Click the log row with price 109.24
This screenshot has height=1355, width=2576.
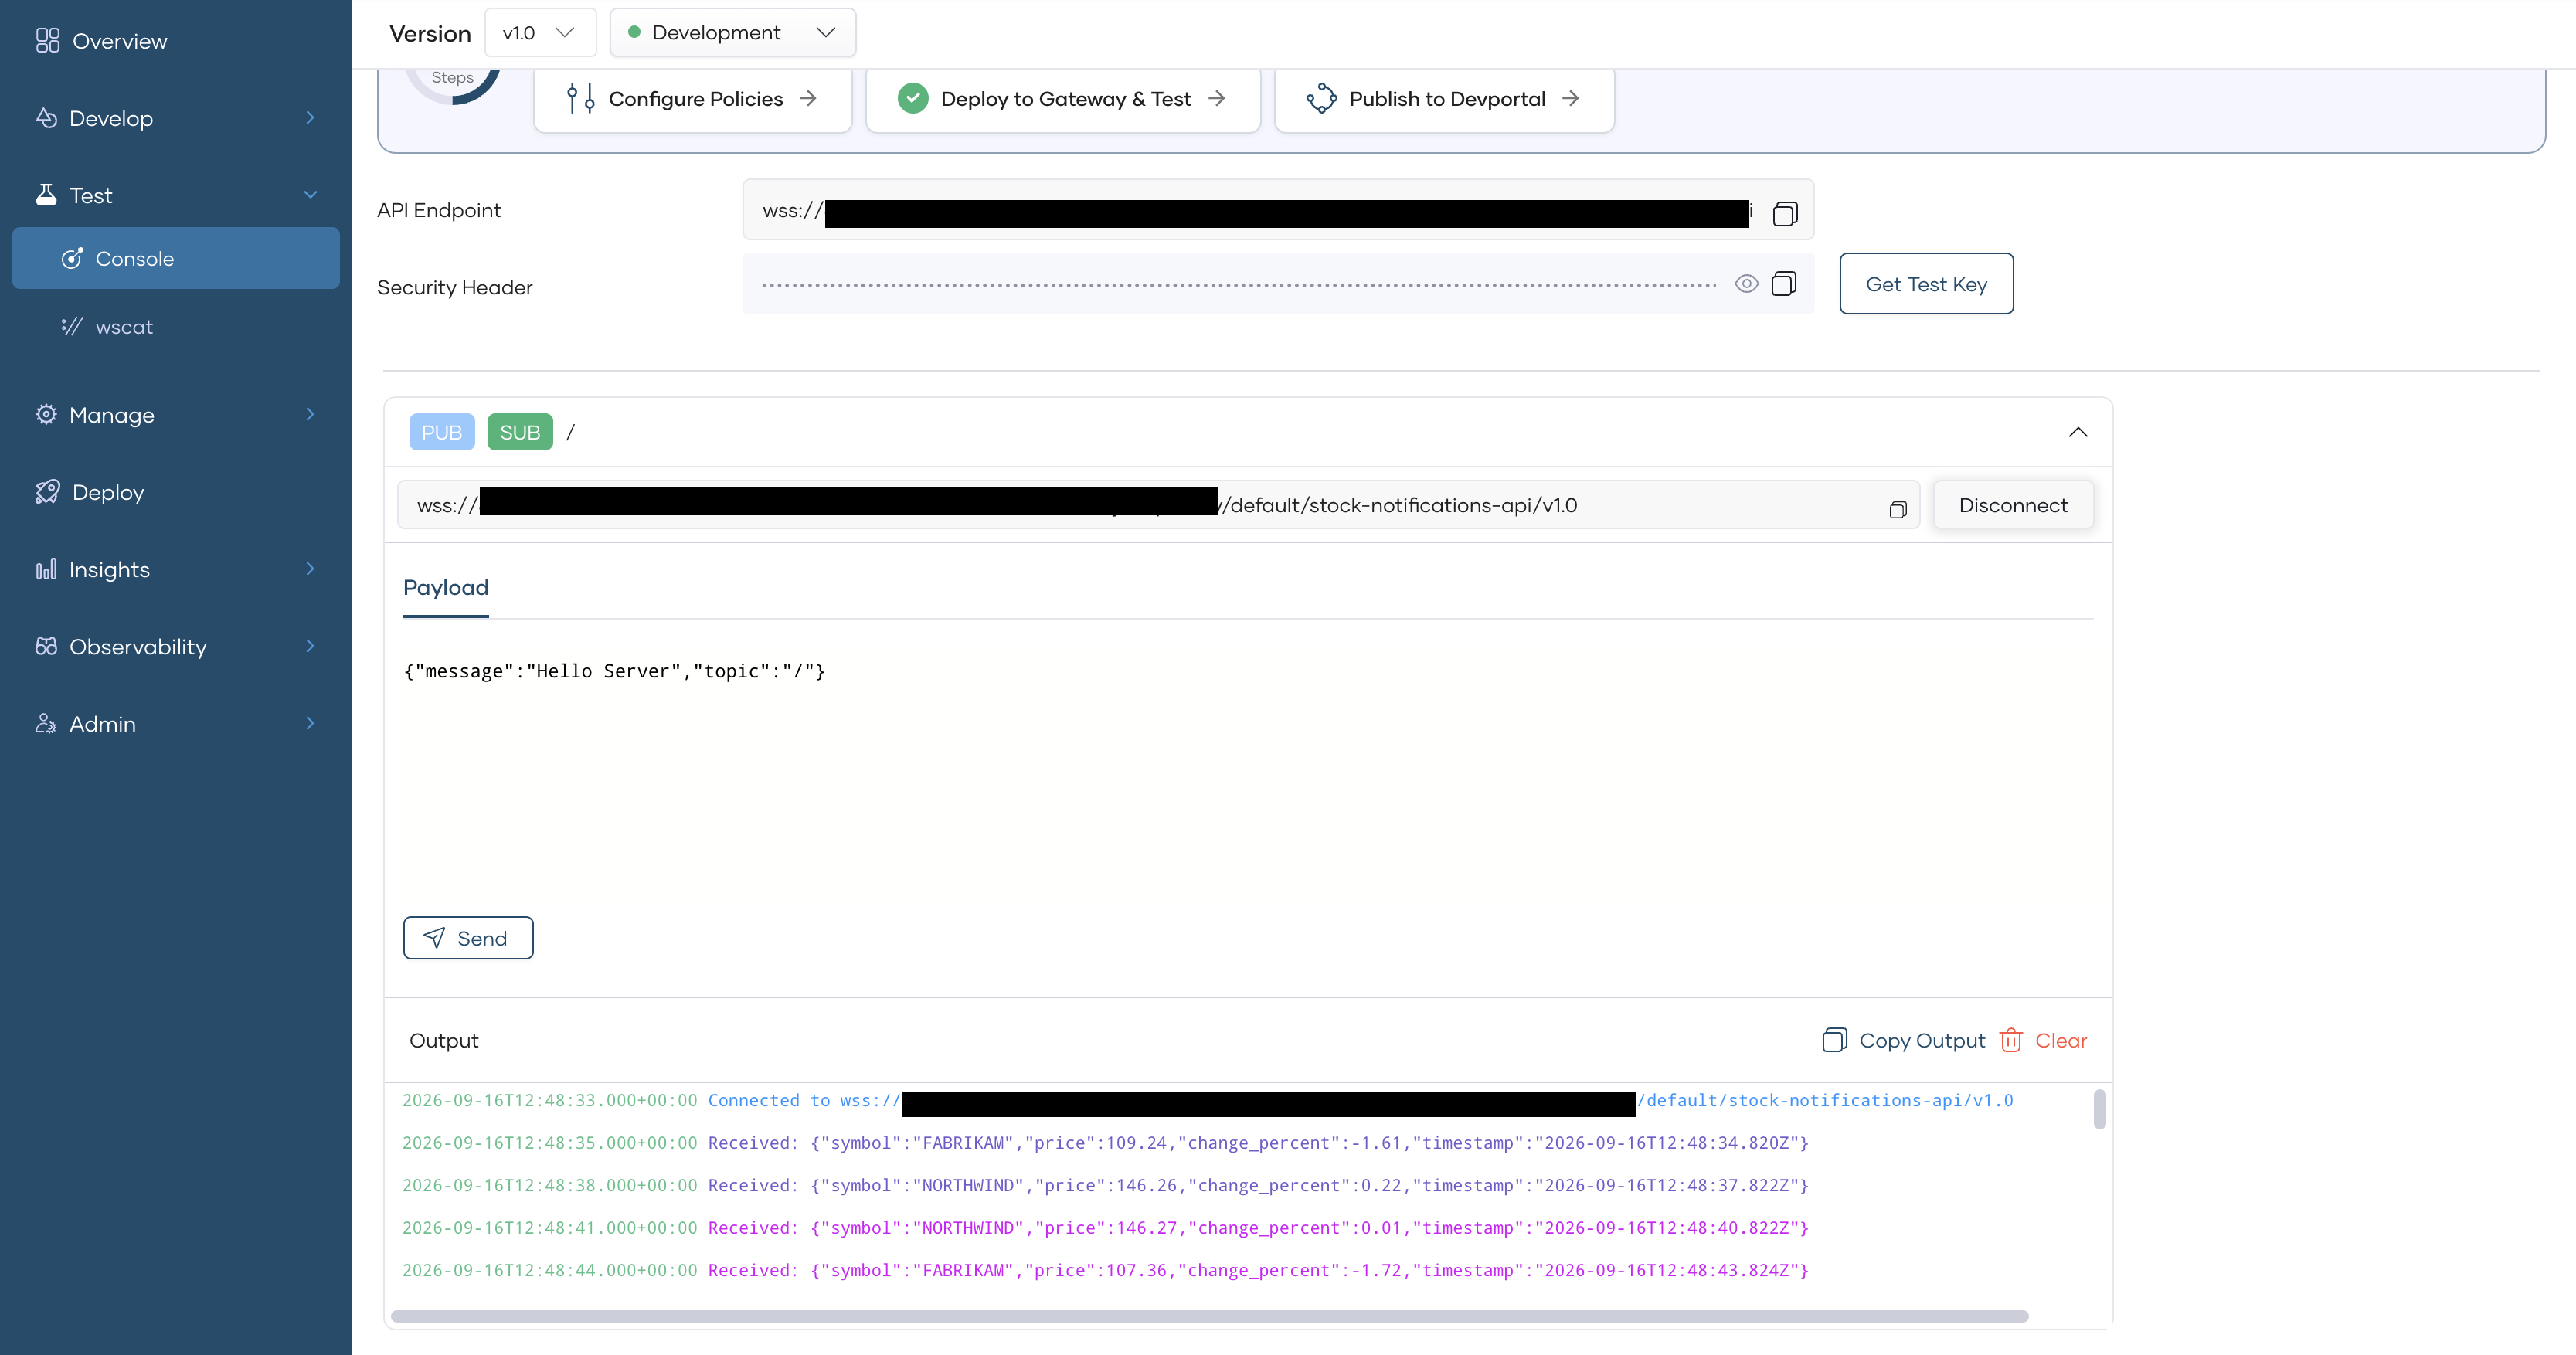tap(1105, 1143)
